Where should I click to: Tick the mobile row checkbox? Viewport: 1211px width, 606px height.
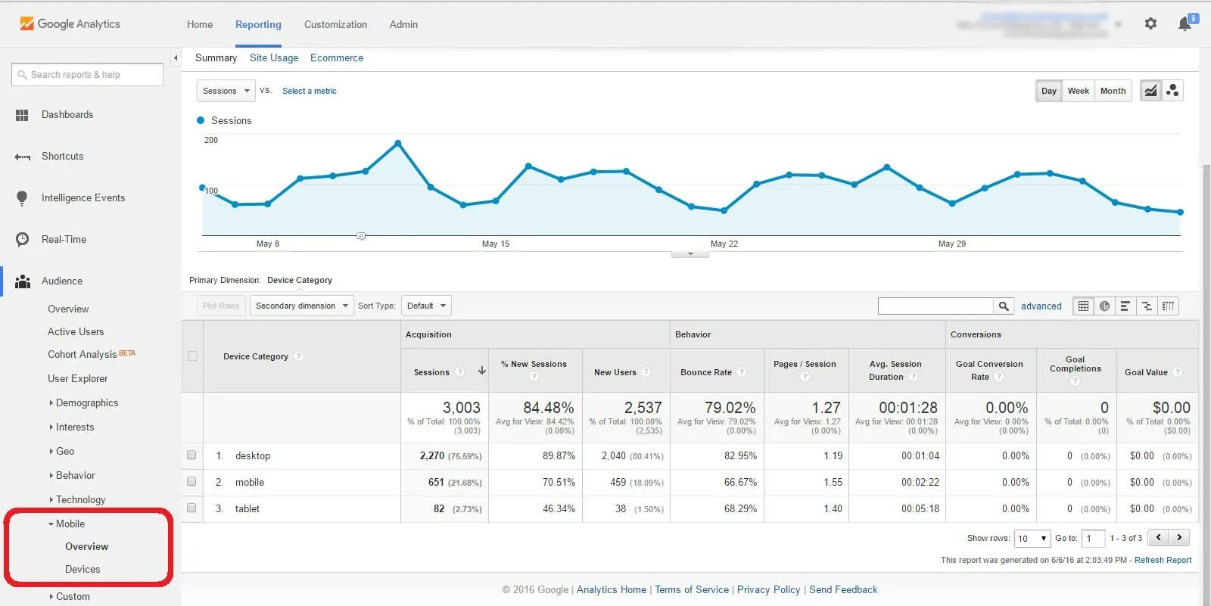(191, 482)
